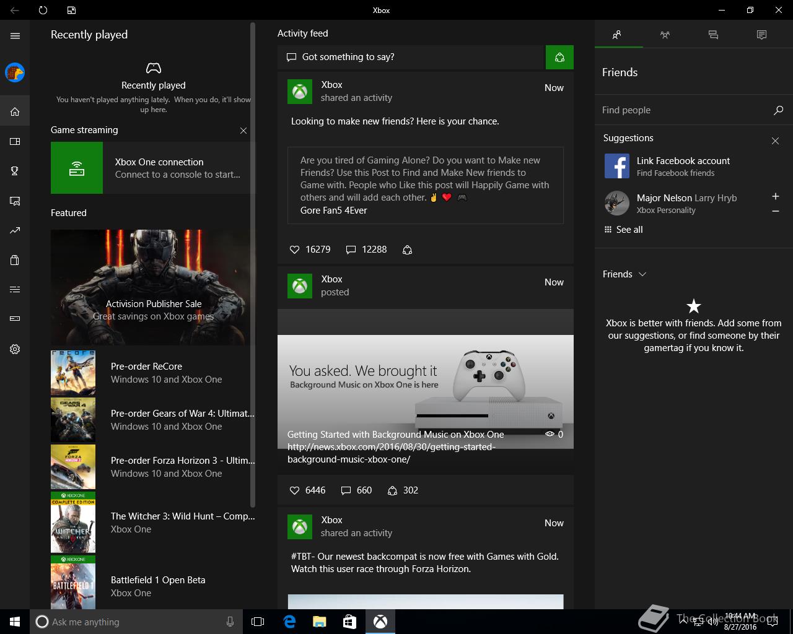The image size is (793, 634).
Task: Open the hamburger navigation menu
Action: tap(15, 36)
